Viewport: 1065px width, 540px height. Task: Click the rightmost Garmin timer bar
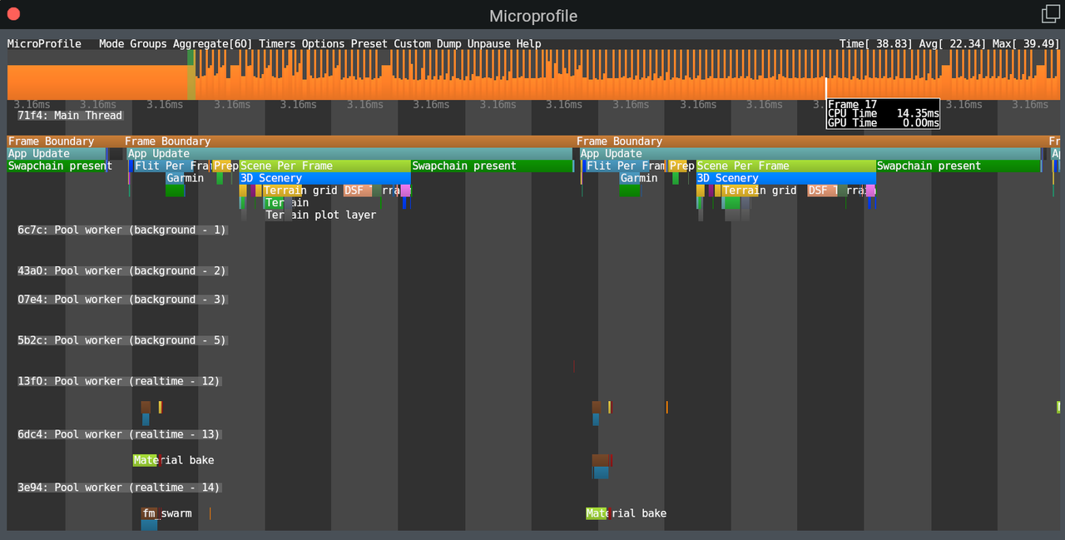tap(630, 178)
